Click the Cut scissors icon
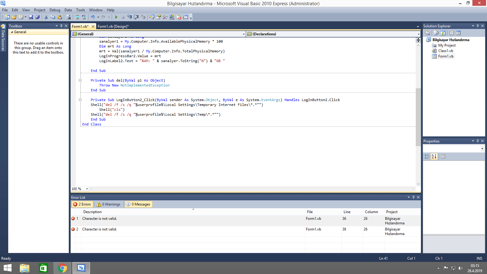487x274 pixels. point(46,17)
